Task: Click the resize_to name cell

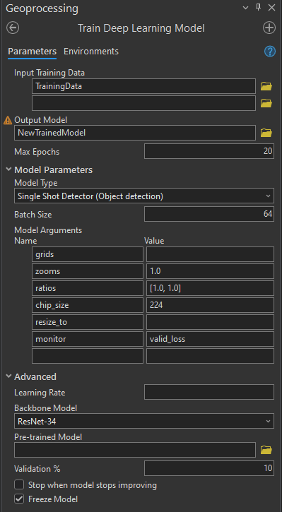Action: (88, 322)
